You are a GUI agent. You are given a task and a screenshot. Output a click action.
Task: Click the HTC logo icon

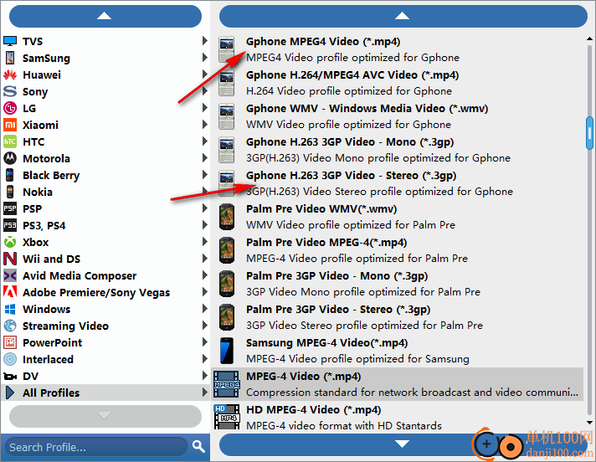(x=10, y=141)
